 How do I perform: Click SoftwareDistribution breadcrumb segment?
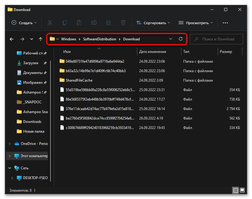pos(99,39)
